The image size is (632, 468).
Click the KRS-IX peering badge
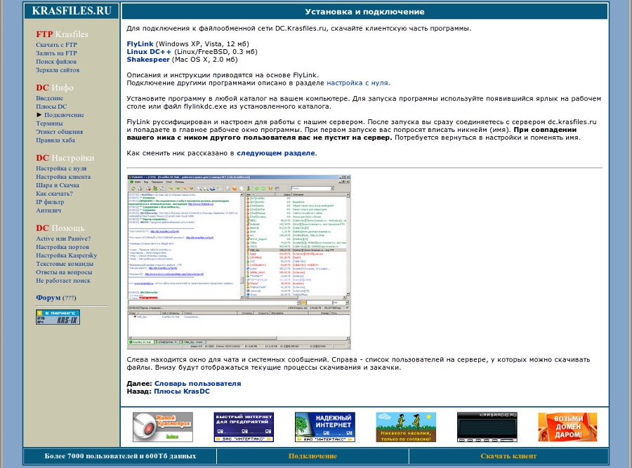coord(58,317)
